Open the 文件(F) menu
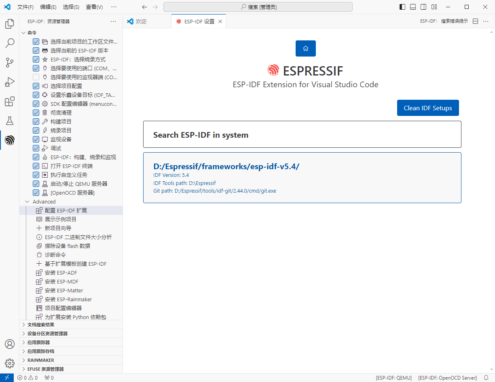The image size is (495, 382). point(25,7)
